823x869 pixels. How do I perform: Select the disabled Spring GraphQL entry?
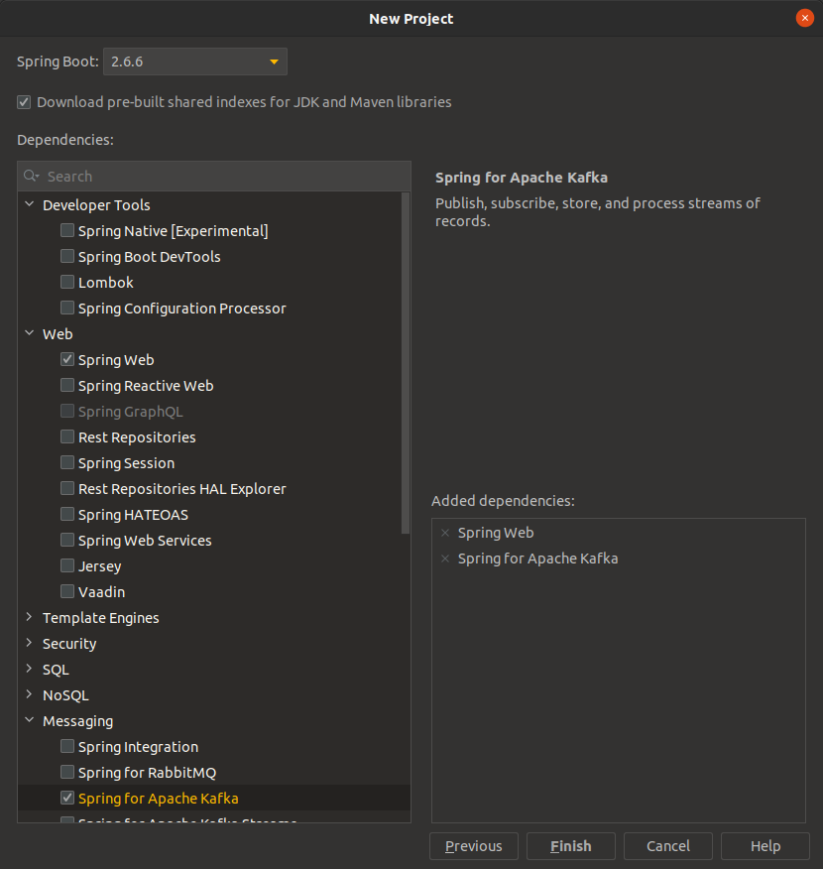[x=131, y=412]
